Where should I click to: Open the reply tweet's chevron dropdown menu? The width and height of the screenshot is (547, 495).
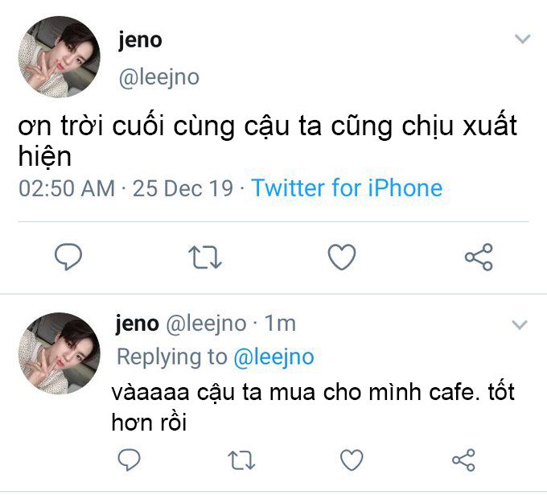pyautogui.click(x=520, y=324)
